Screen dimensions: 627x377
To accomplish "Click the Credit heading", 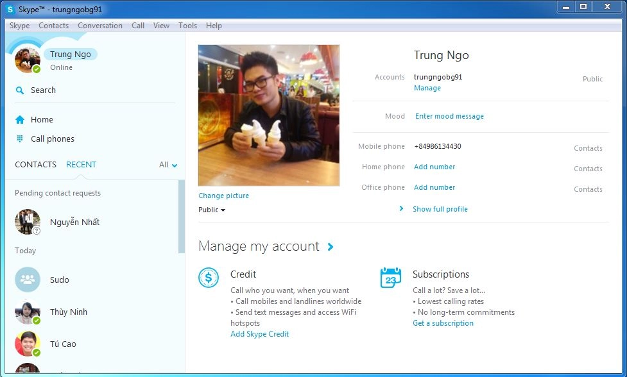I will point(243,274).
